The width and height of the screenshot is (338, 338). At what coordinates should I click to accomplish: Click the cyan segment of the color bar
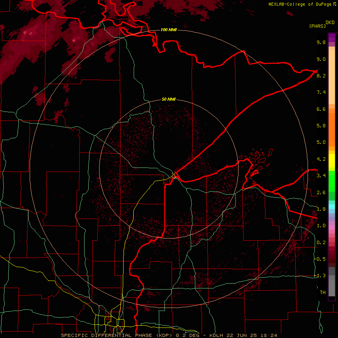(x=332, y=207)
